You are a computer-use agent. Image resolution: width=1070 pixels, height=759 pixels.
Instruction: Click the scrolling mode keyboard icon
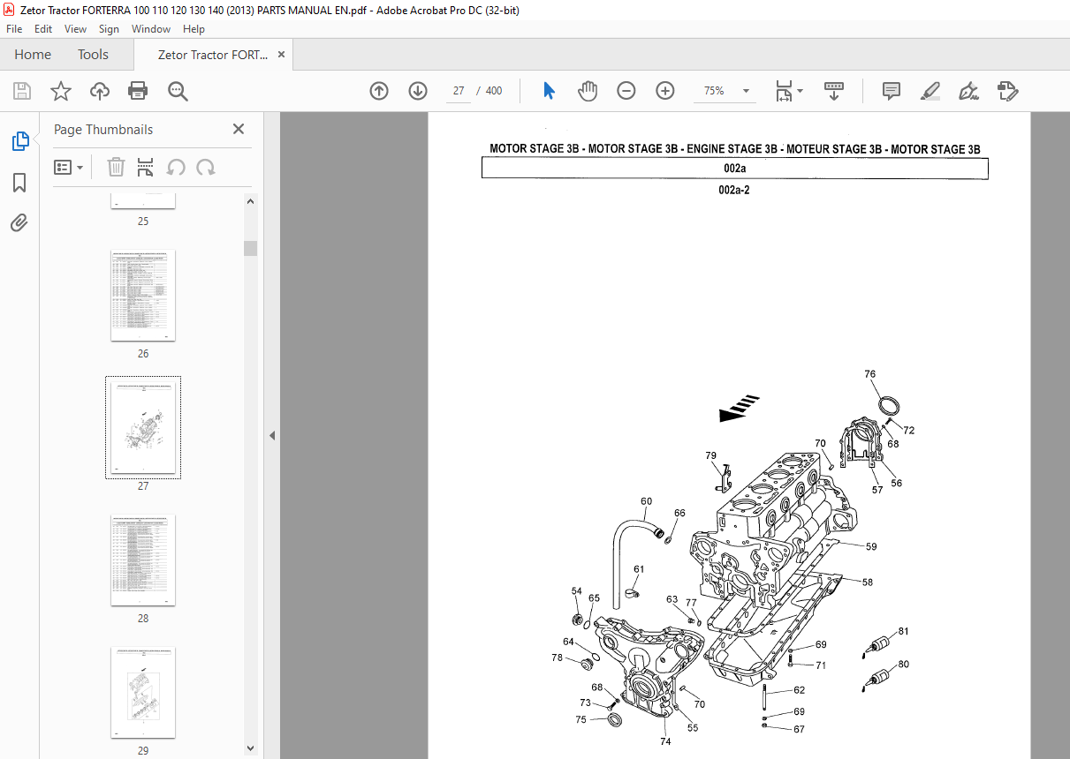pos(834,91)
